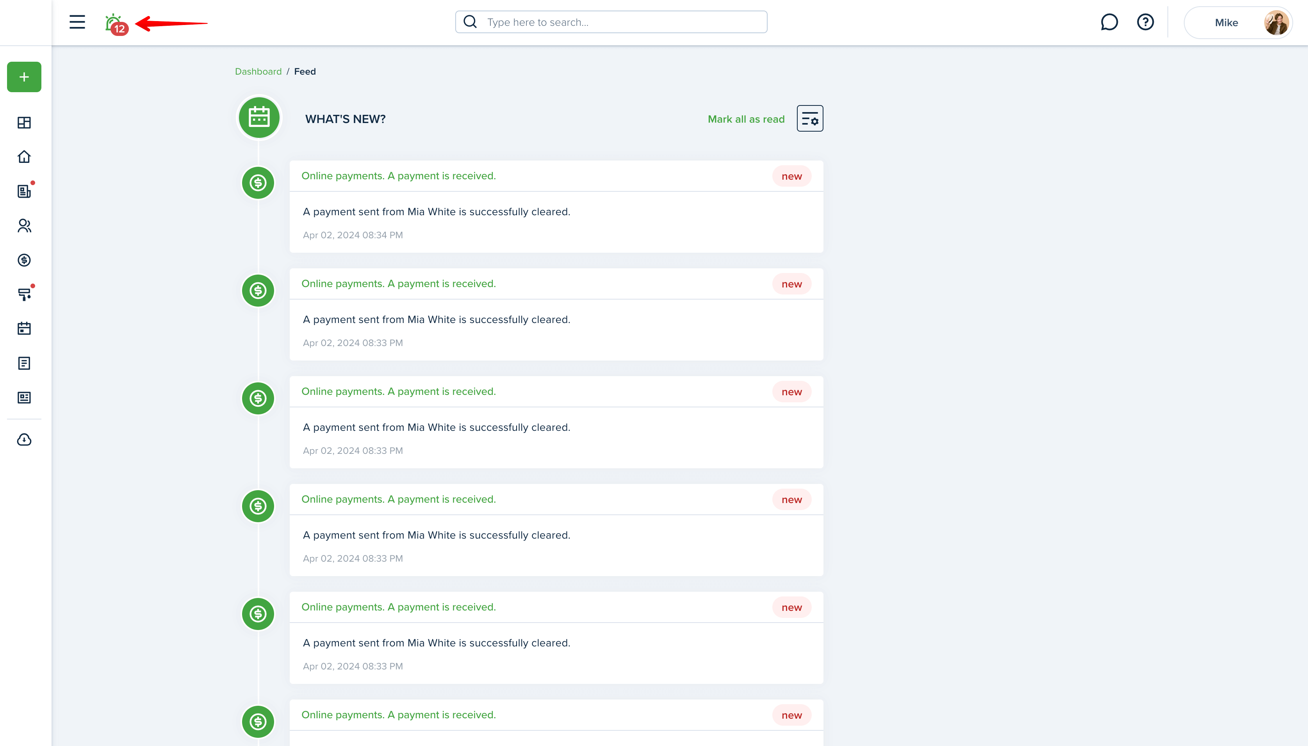Open notifications bell with 12 badge

point(116,24)
